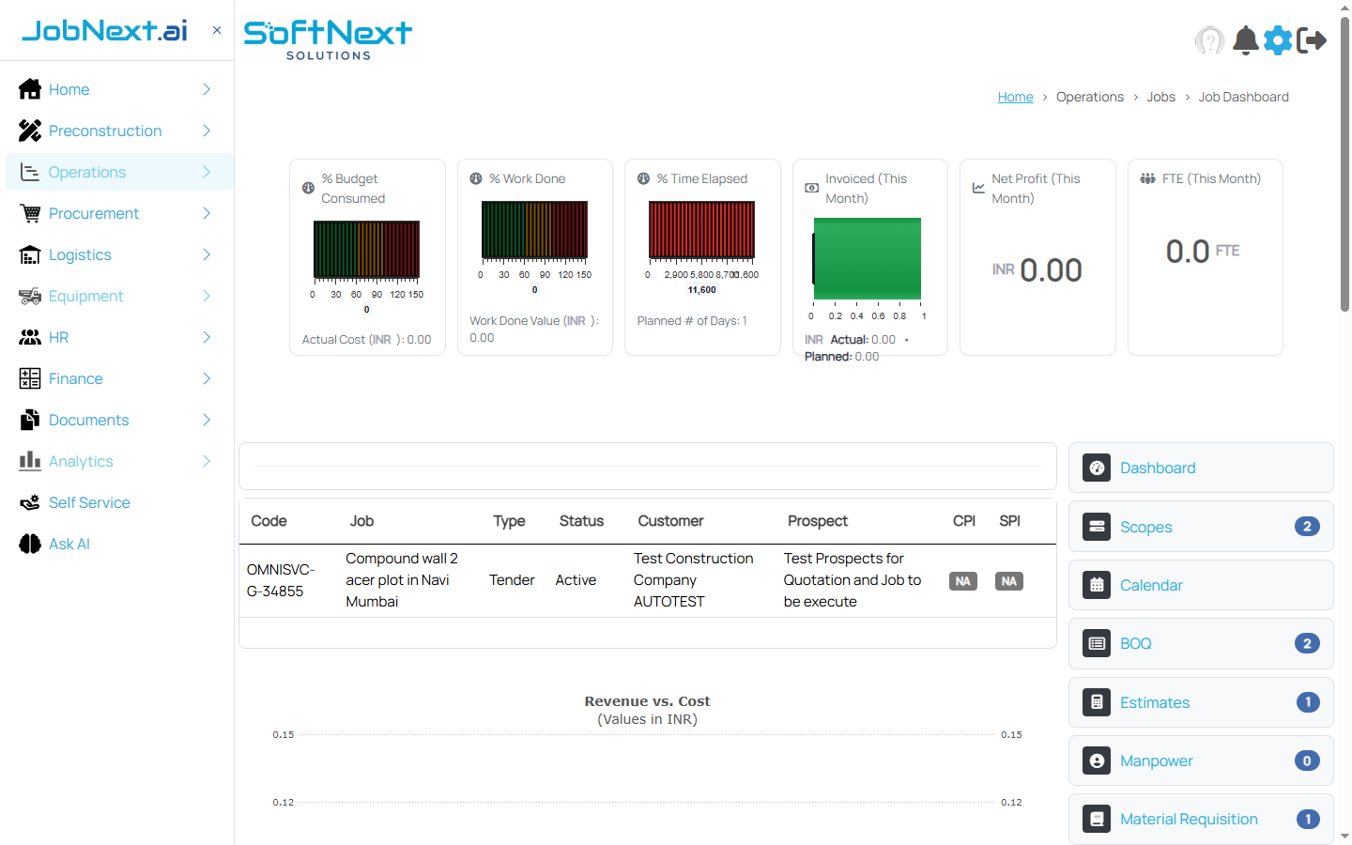Expand the Preconstruction menu
Image resolution: width=1352 pixels, height=845 pixels.
pos(104,131)
